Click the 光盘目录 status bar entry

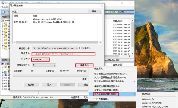[79, 97]
